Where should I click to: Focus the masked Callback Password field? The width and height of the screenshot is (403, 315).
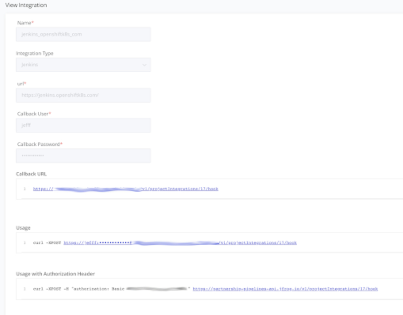pos(83,156)
